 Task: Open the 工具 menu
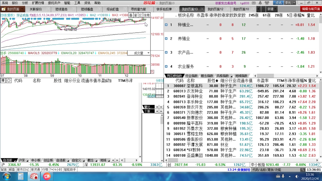(x=77, y=3)
